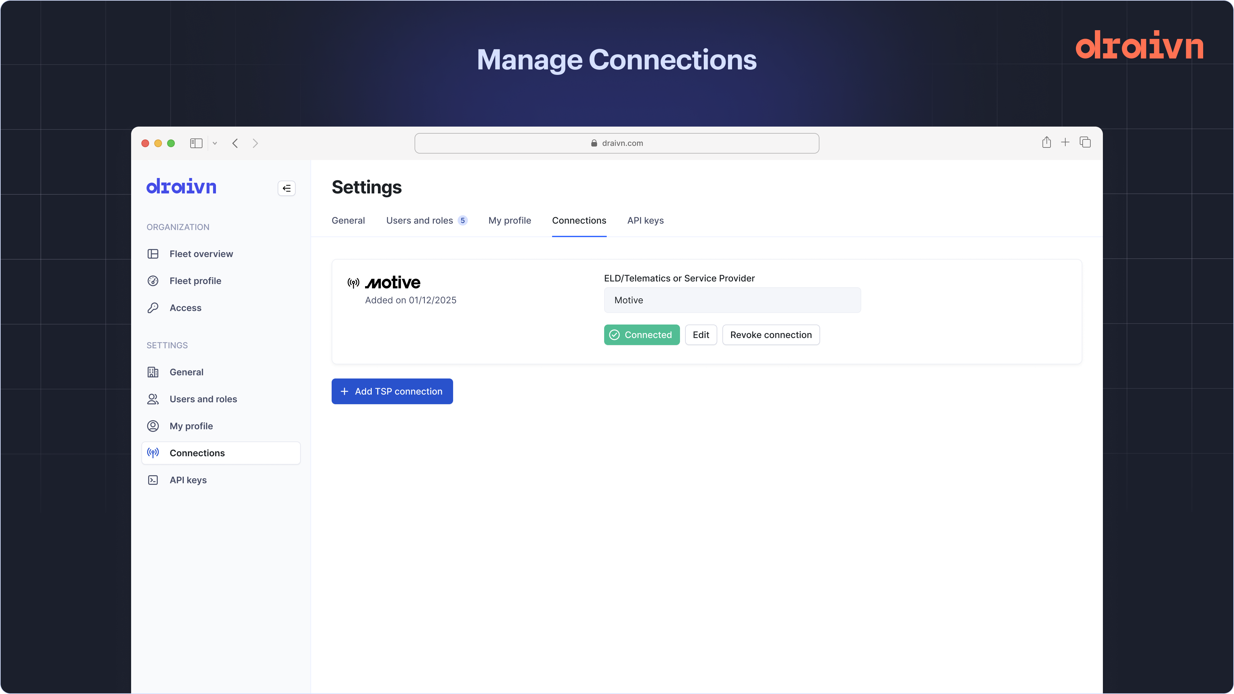The width and height of the screenshot is (1234, 694).
Task: Click Users and roles sidebar icon
Action: click(x=153, y=399)
